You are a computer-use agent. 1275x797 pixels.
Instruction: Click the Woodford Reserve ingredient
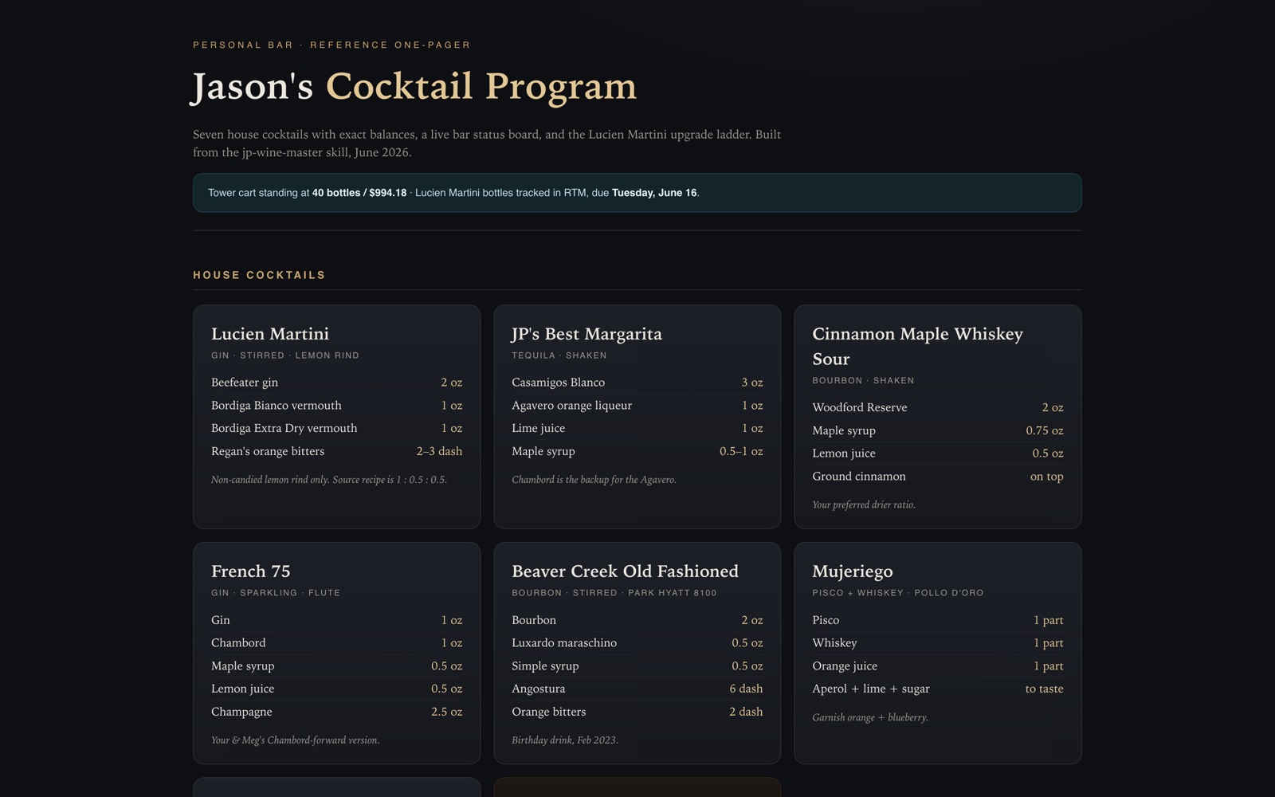pos(859,407)
